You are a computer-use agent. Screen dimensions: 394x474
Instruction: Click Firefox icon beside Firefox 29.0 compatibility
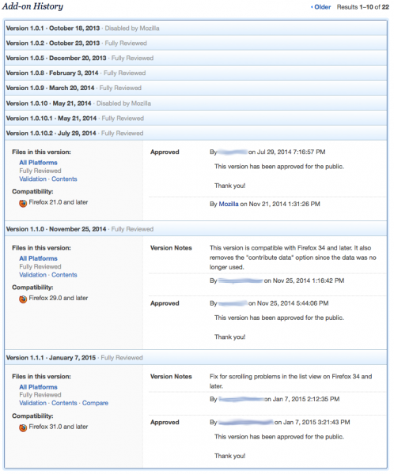[x=23, y=299]
